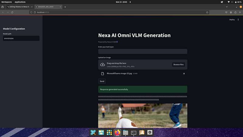This screenshot has width=243, height=137.
Task: Open the Pop!_Shop rocket icon in the dock
Action: 142,132
